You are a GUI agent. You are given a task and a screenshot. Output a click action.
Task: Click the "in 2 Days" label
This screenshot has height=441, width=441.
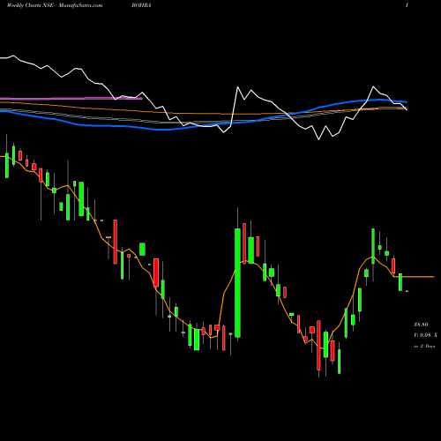click(424, 347)
